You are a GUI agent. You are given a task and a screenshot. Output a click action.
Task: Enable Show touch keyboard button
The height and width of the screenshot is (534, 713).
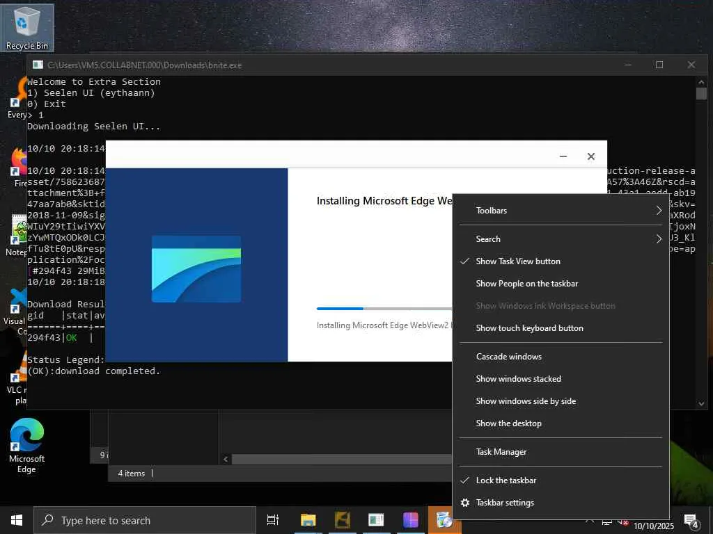(561, 328)
